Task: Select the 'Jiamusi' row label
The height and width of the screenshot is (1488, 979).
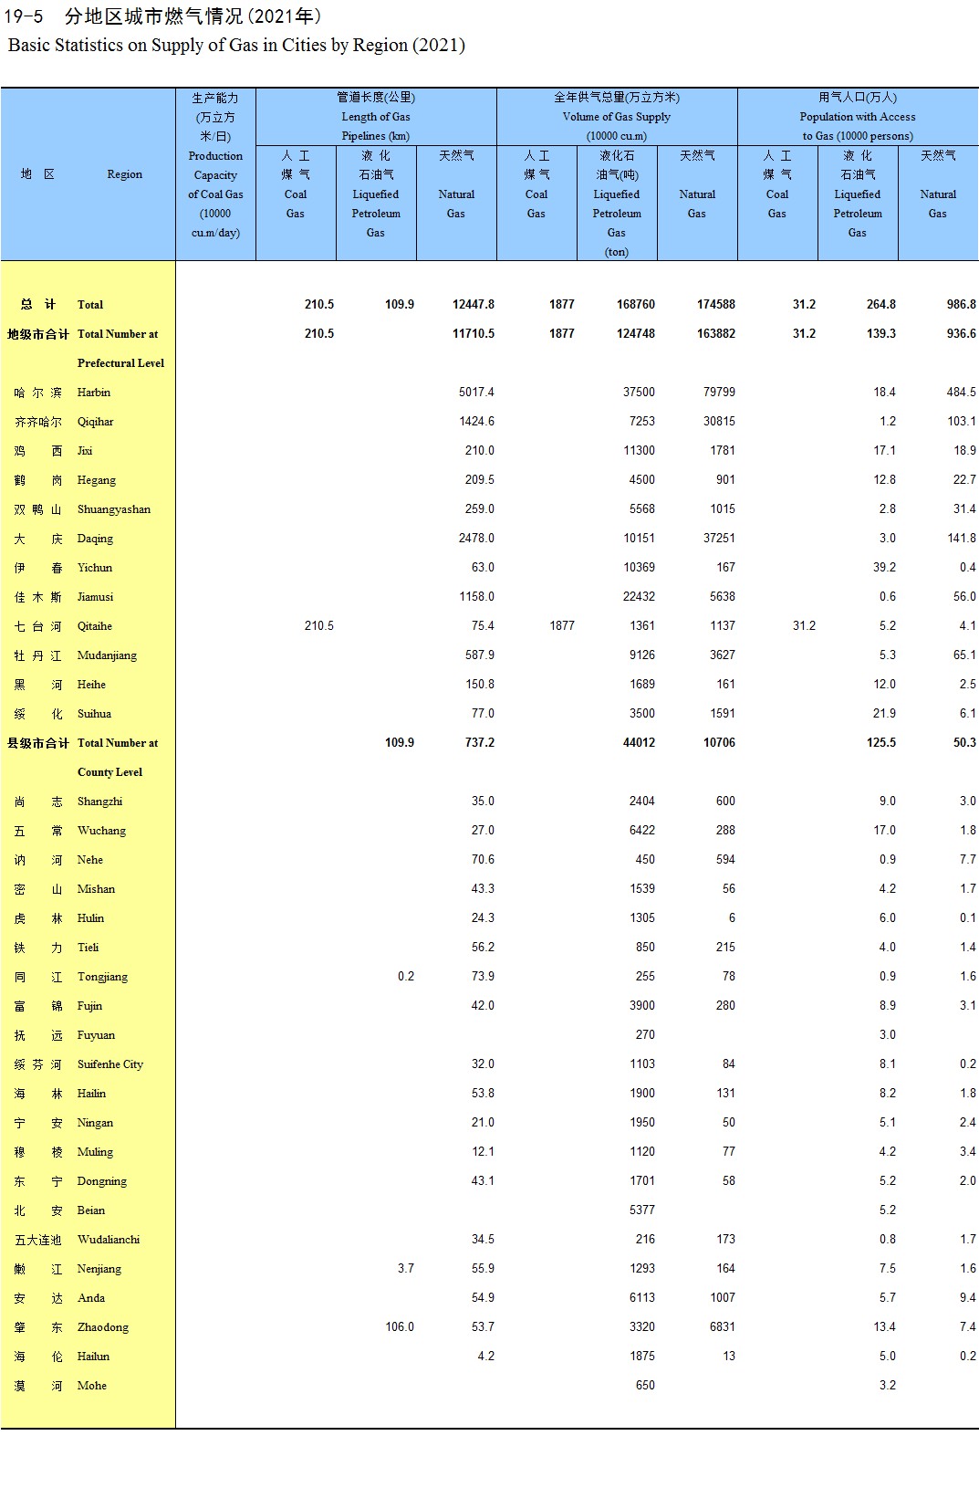Action: point(96,597)
